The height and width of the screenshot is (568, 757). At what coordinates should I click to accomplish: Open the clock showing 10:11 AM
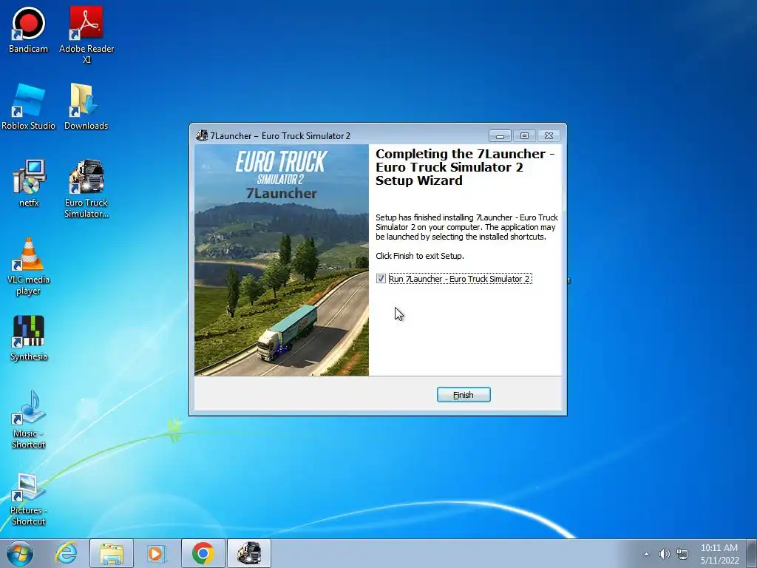(719, 554)
